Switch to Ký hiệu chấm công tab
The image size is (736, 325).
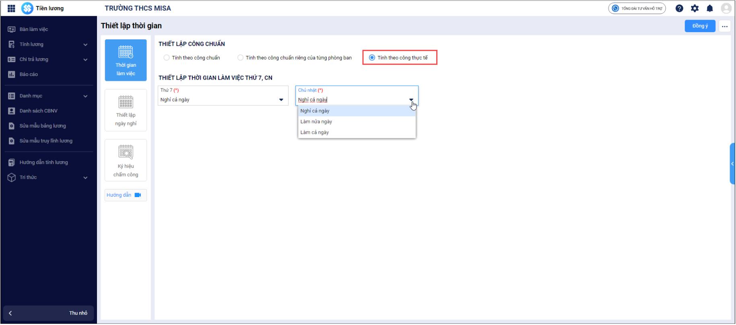pyautogui.click(x=126, y=160)
